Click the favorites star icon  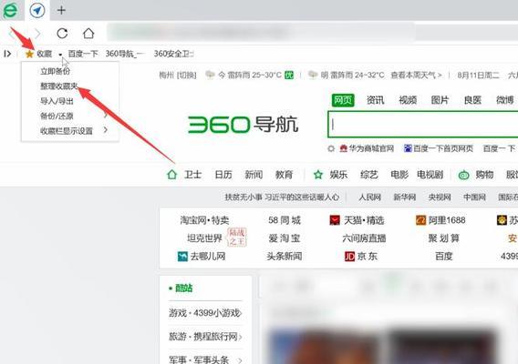pos(29,54)
